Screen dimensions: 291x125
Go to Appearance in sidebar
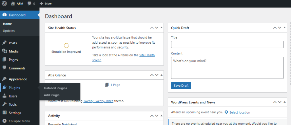[18, 79]
